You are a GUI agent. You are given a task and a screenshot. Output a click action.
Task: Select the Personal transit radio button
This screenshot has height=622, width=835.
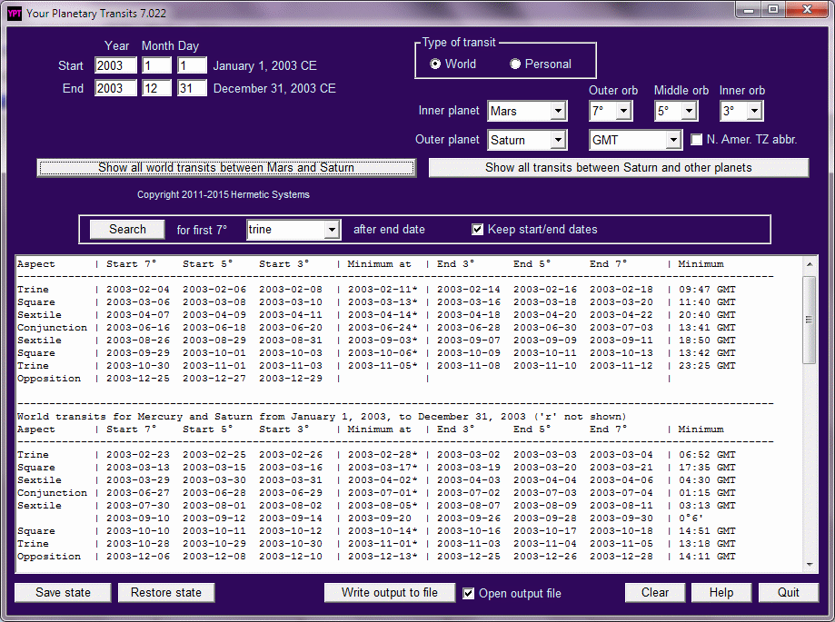click(515, 64)
